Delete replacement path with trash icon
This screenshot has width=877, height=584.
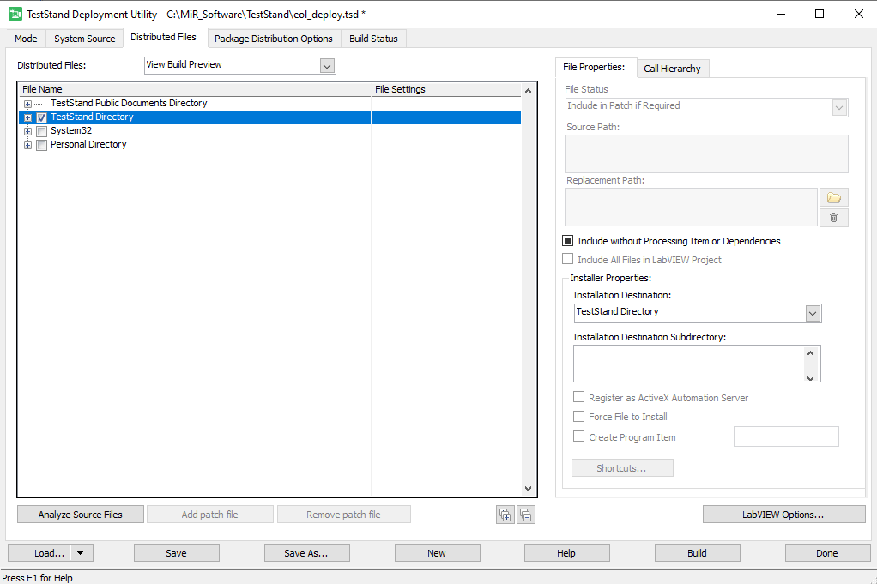(834, 218)
